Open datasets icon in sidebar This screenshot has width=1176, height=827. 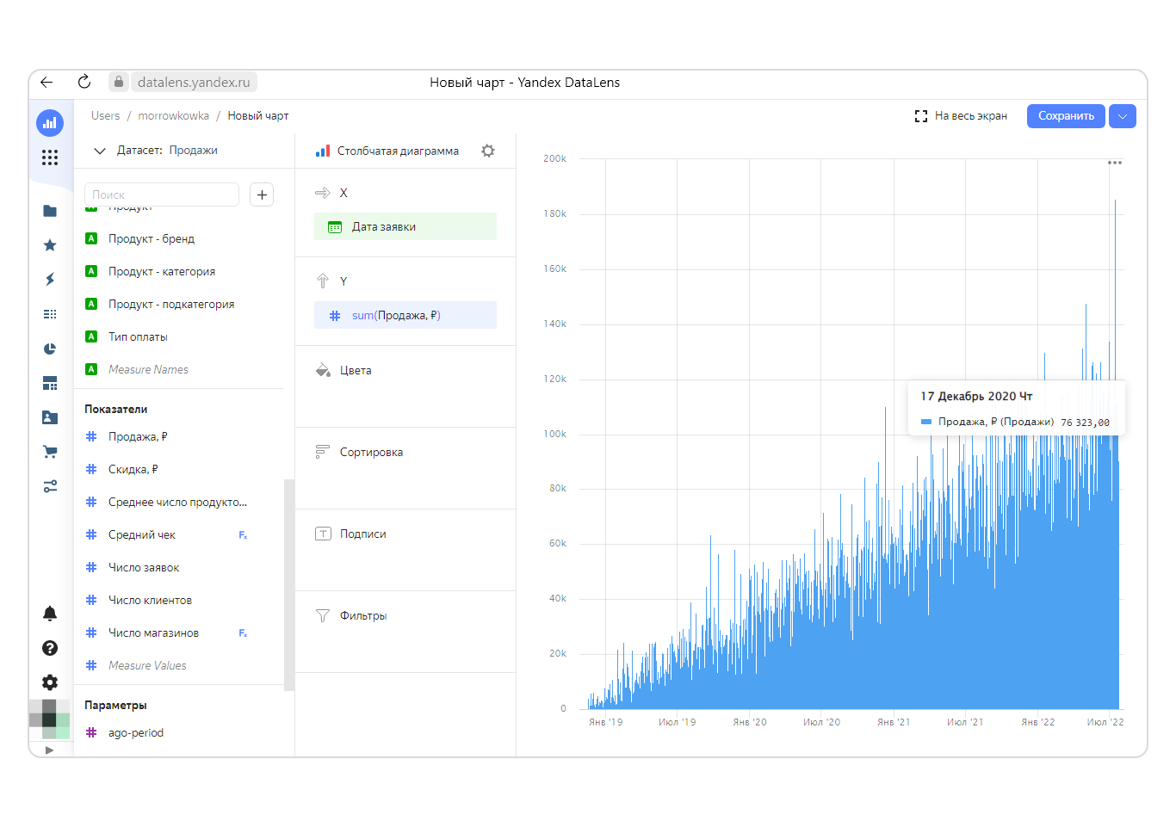coord(50,314)
